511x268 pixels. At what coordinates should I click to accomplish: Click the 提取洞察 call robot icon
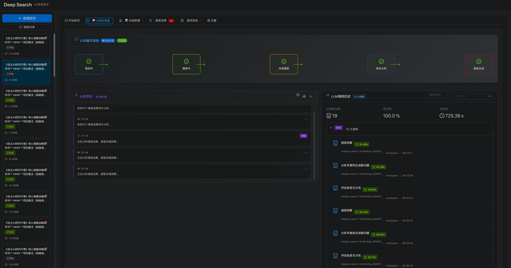coord(335,143)
